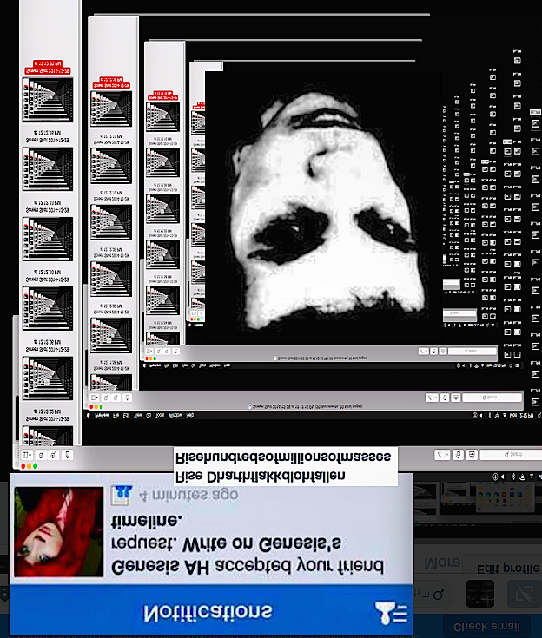
Task: Open View menu in the larger menu bar
Action: point(138,416)
